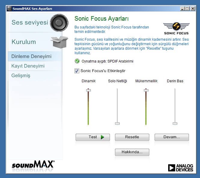Click the Mükemmellik slider handle
Screen dimensions: 200x178
tap(146, 90)
